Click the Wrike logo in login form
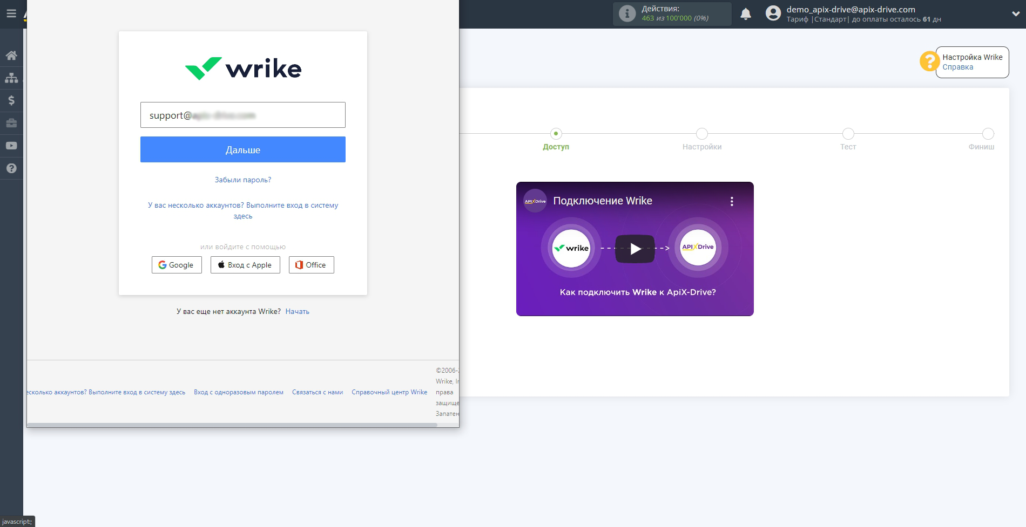This screenshot has height=527, width=1026. point(243,69)
